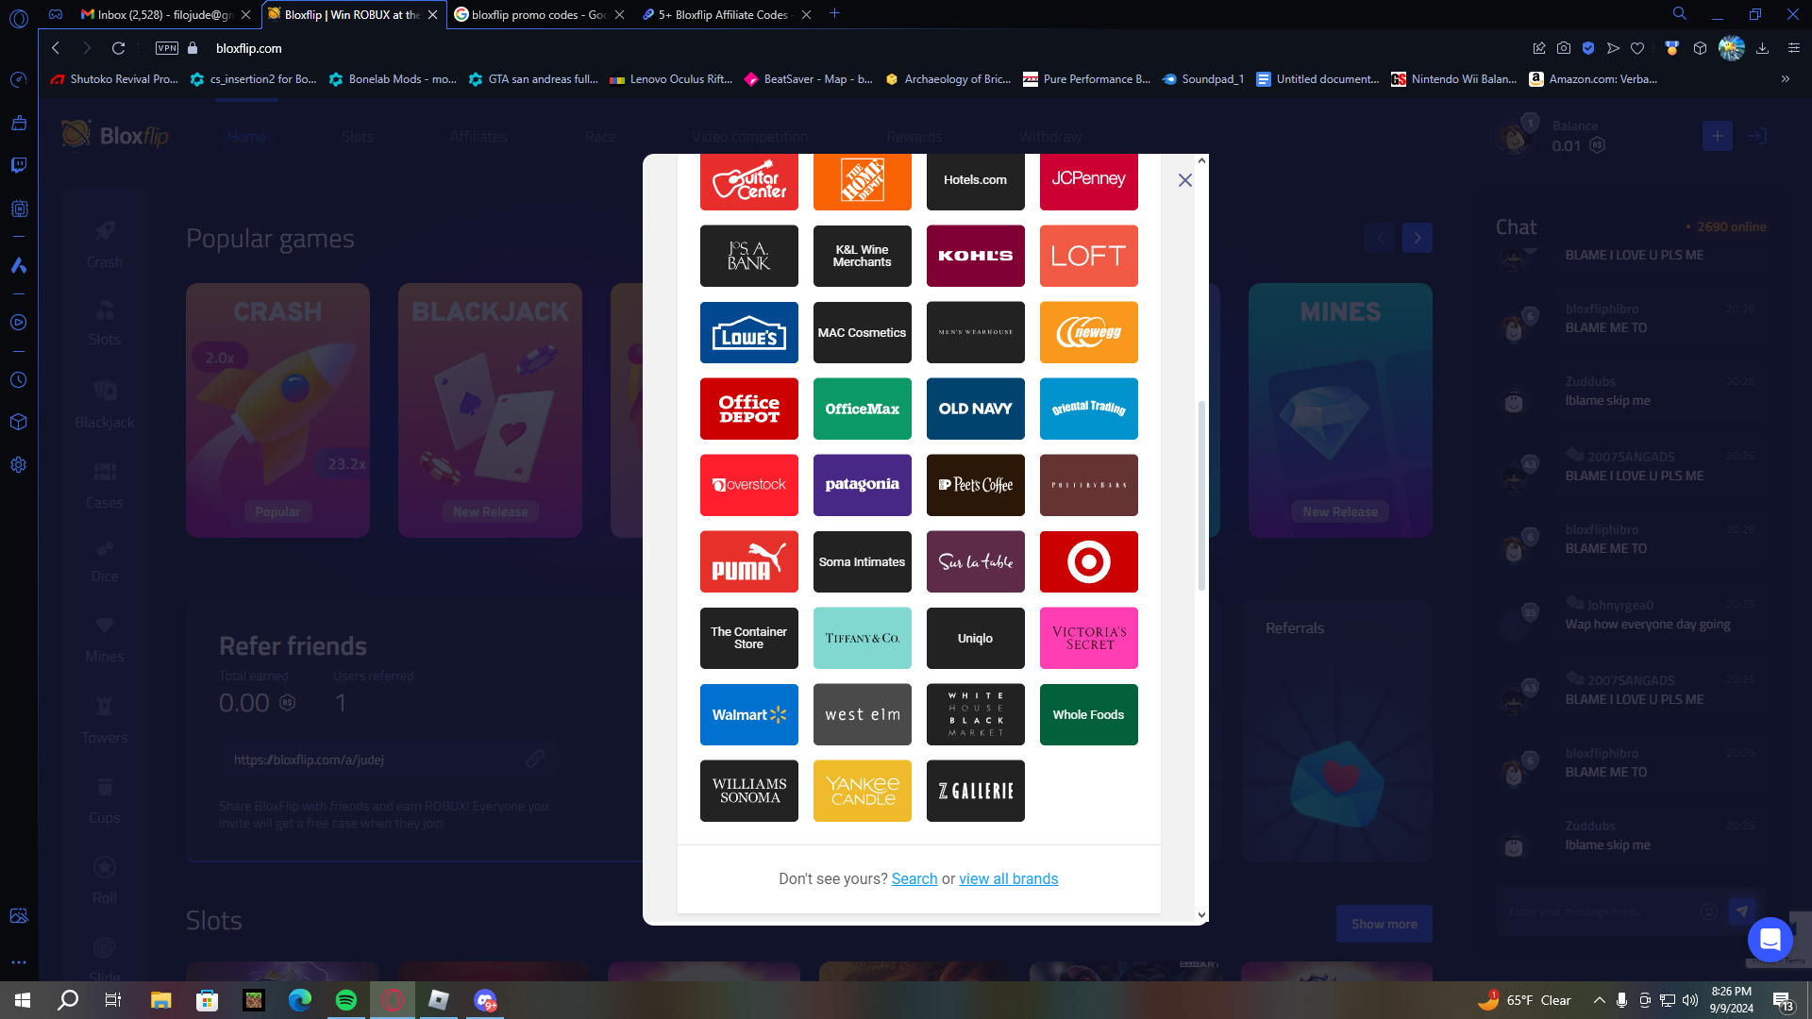Image resolution: width=1812 pixels, height=1019 pixels.
Task: Pick the Puma brand tile
Action: pos(748,561)
